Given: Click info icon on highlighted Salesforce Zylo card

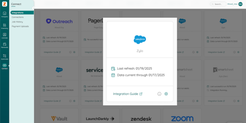Looking at the screenshot, I should [x=159, y=94].
